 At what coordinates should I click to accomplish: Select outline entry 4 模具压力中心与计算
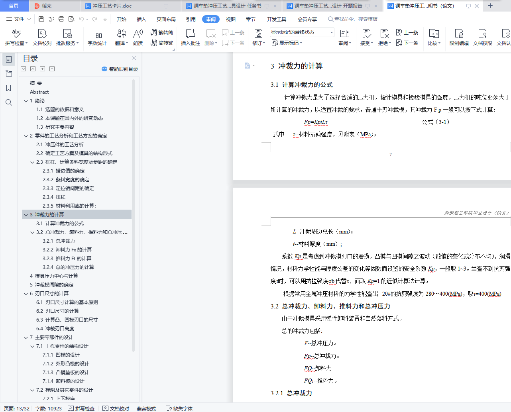coord(54,276)
